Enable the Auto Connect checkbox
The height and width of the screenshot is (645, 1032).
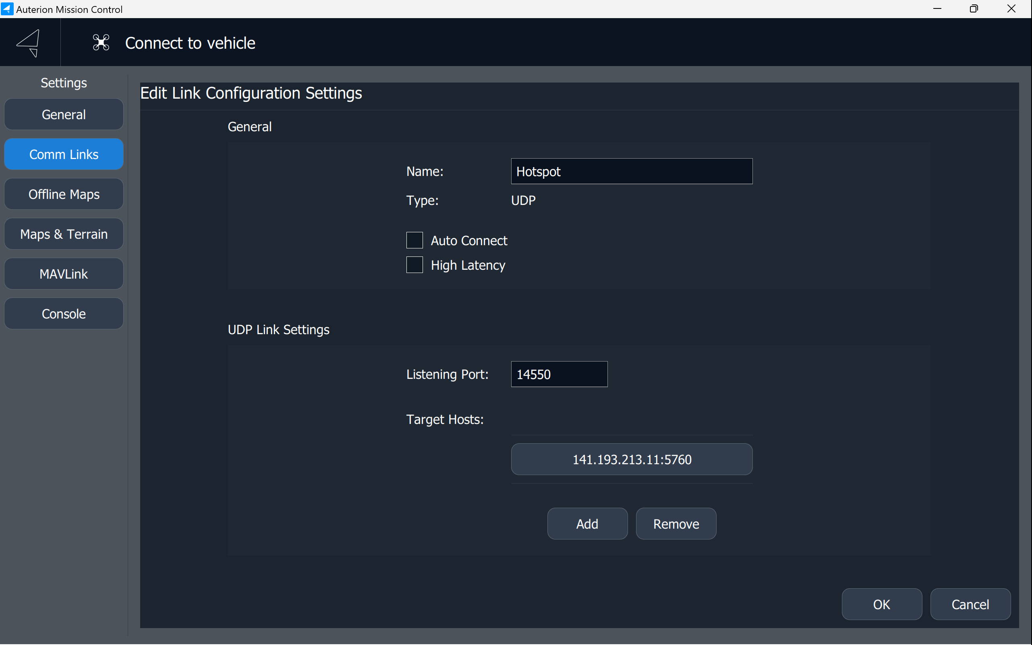click(414, 240)
